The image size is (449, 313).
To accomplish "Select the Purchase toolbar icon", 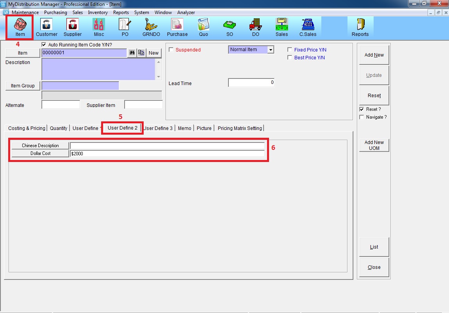I will (x=177, y=27).
